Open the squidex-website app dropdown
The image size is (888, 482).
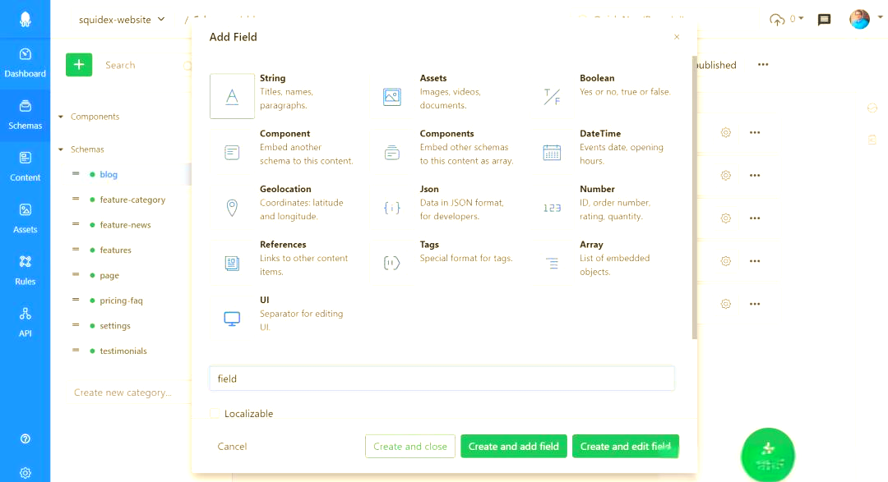point(121,20)
